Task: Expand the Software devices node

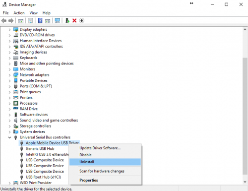Action: pos(9,115)
